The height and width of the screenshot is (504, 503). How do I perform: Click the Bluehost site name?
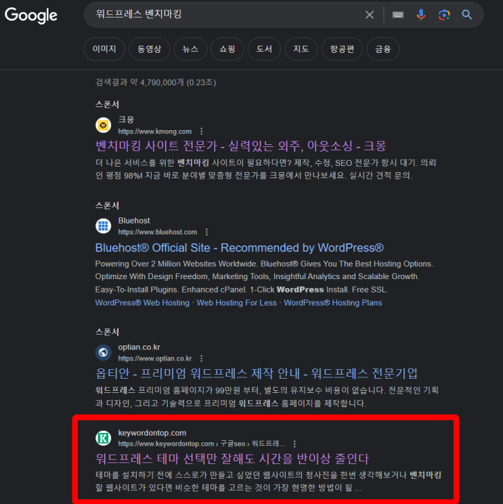134,221
